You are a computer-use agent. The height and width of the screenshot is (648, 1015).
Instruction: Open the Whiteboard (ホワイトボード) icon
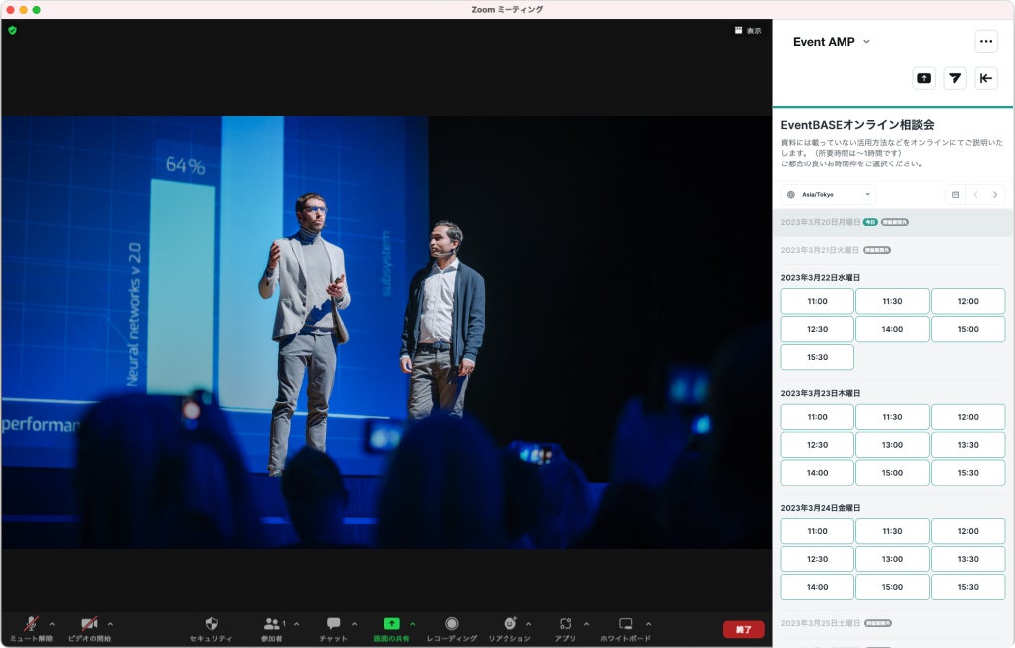tap(625, 624)
